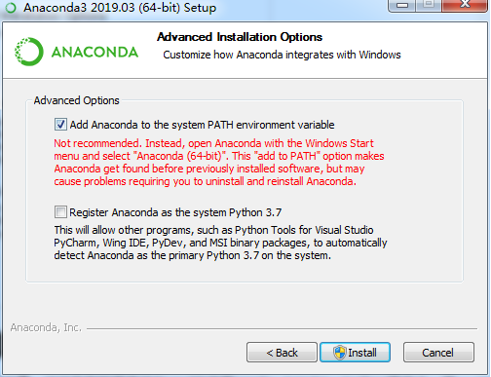
Task: Click the 'Advanced Options' group label
Action: tap(77, 100)
